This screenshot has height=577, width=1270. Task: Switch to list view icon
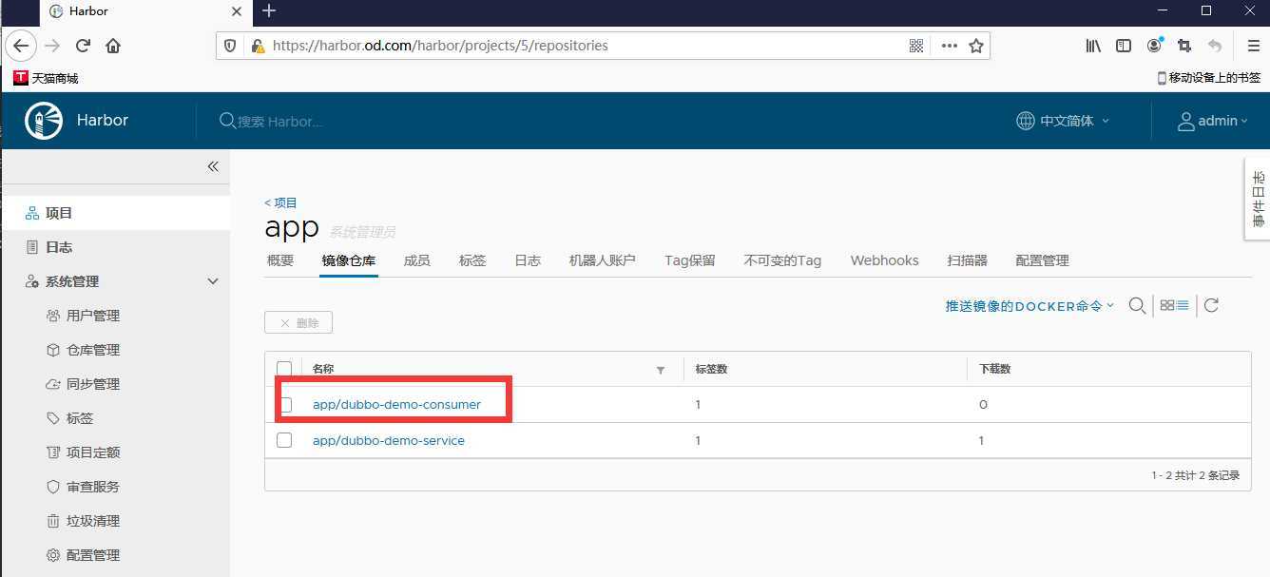click(x=1183, y=305)
